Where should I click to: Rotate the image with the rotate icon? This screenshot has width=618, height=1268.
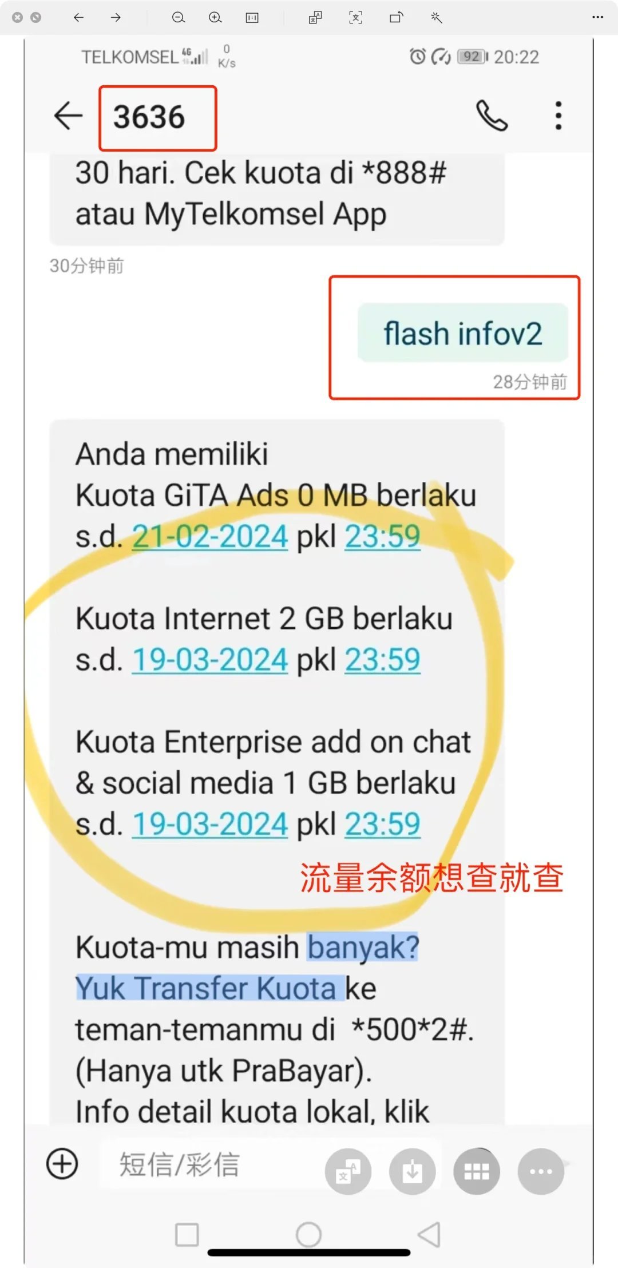(x=396, y=18)
